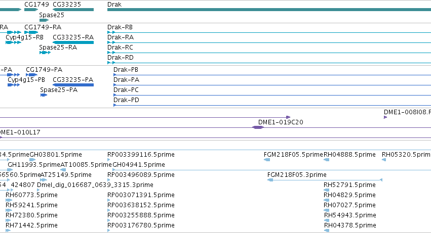Click the Drak-PB protein label

click(x=126, y=70)
